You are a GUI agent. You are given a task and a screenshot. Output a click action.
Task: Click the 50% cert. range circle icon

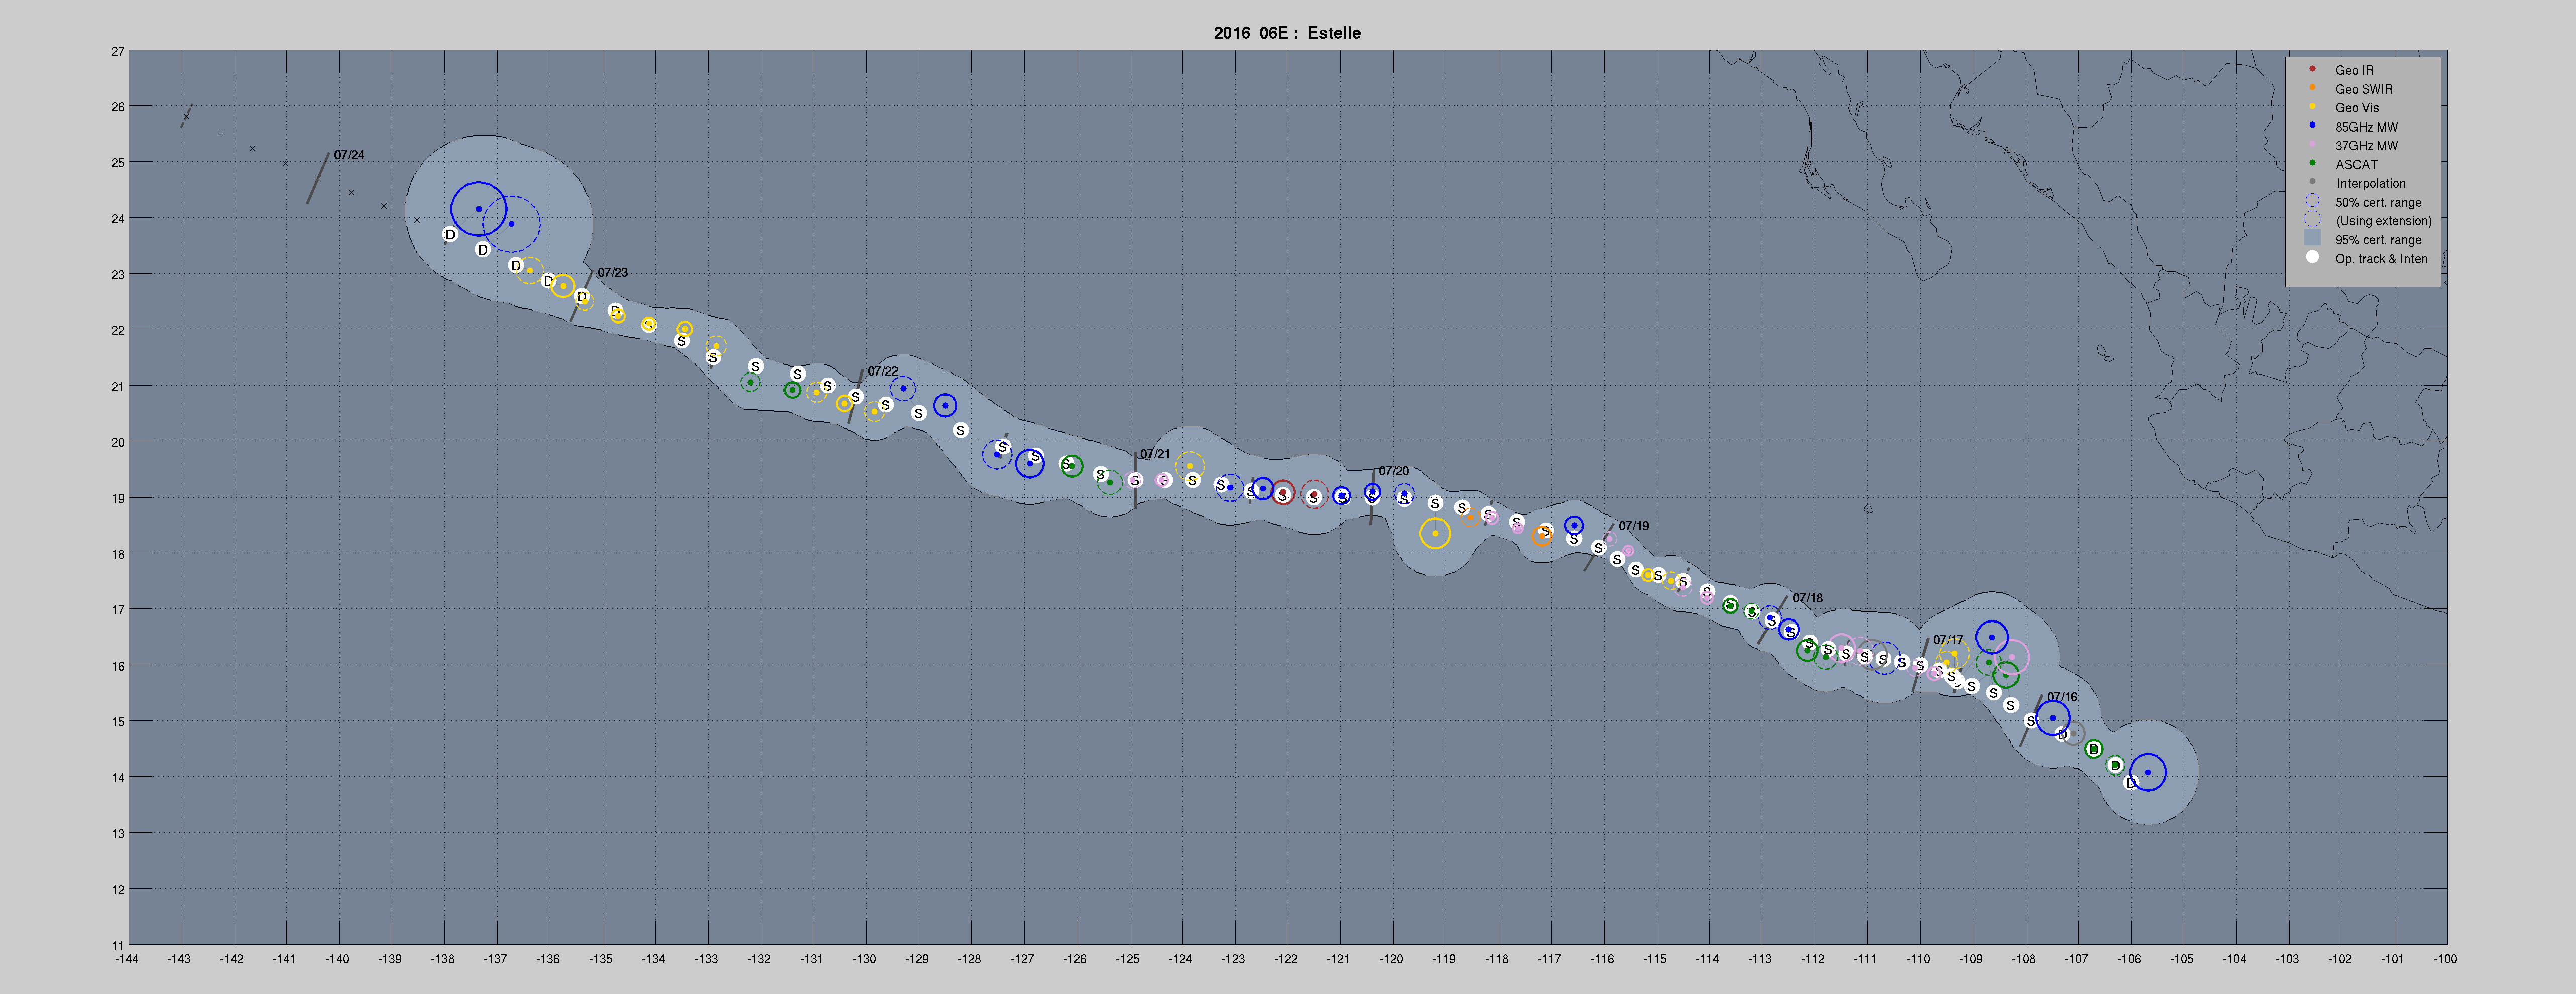pos(2312,201)
